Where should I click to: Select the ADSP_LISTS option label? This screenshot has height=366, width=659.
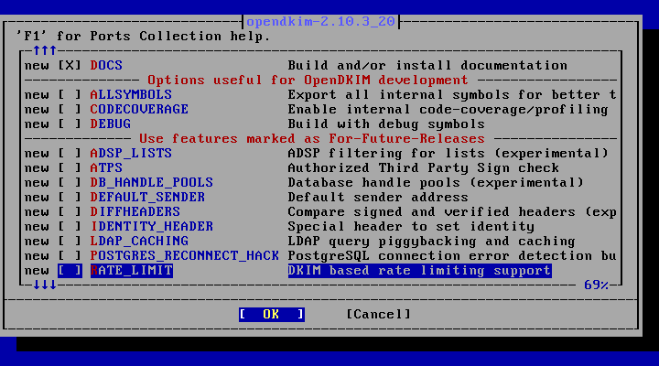coord(131,154)
